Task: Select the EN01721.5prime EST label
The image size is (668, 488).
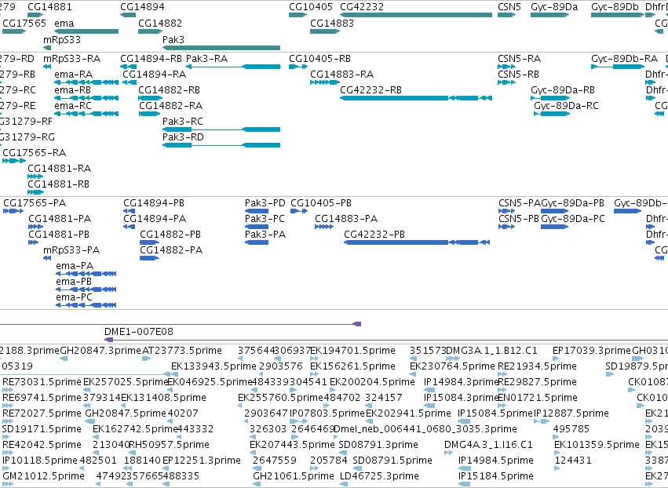Action: 538,398
